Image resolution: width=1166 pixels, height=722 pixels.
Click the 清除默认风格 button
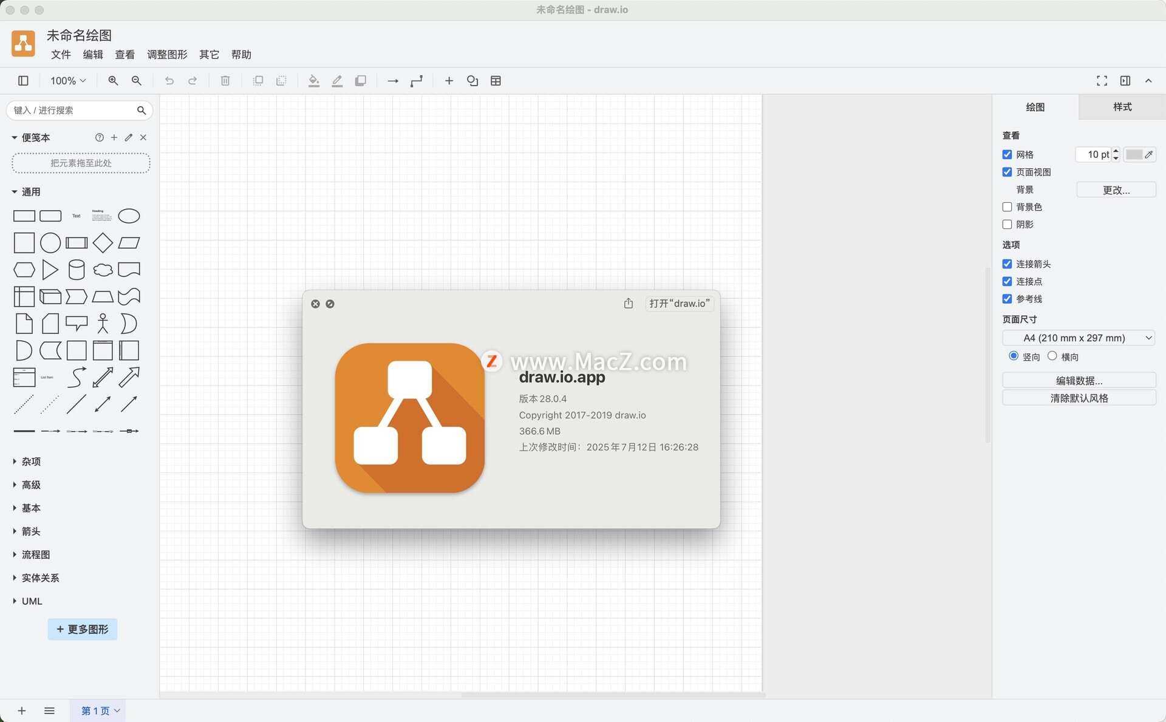point(1079,398)
